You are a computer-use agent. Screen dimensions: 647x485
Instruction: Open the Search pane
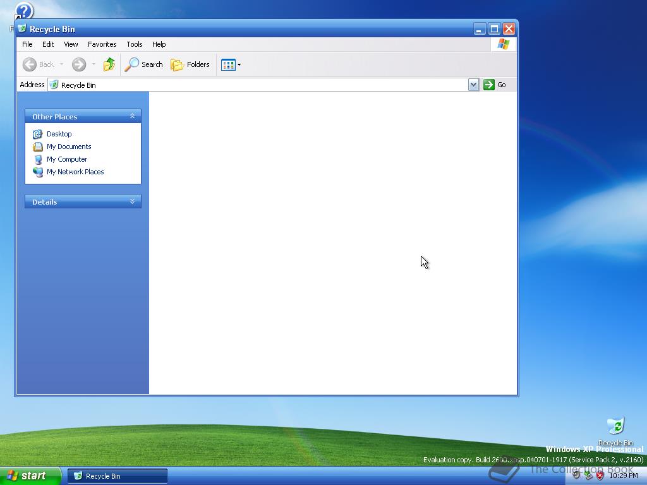(143, 64)
